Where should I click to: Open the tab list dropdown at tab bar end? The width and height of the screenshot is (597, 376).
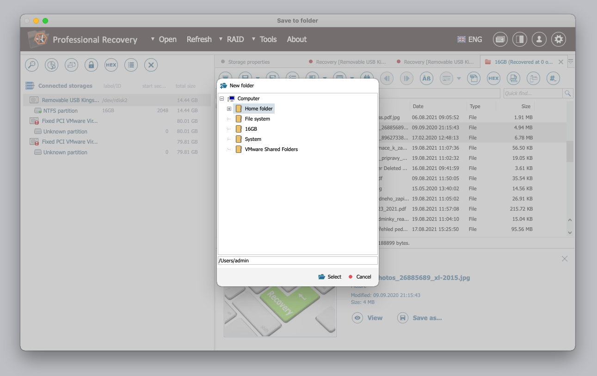coord(571,61)
